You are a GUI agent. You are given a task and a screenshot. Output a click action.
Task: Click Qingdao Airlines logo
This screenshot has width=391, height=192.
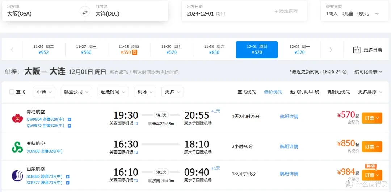tap(17, 118)
